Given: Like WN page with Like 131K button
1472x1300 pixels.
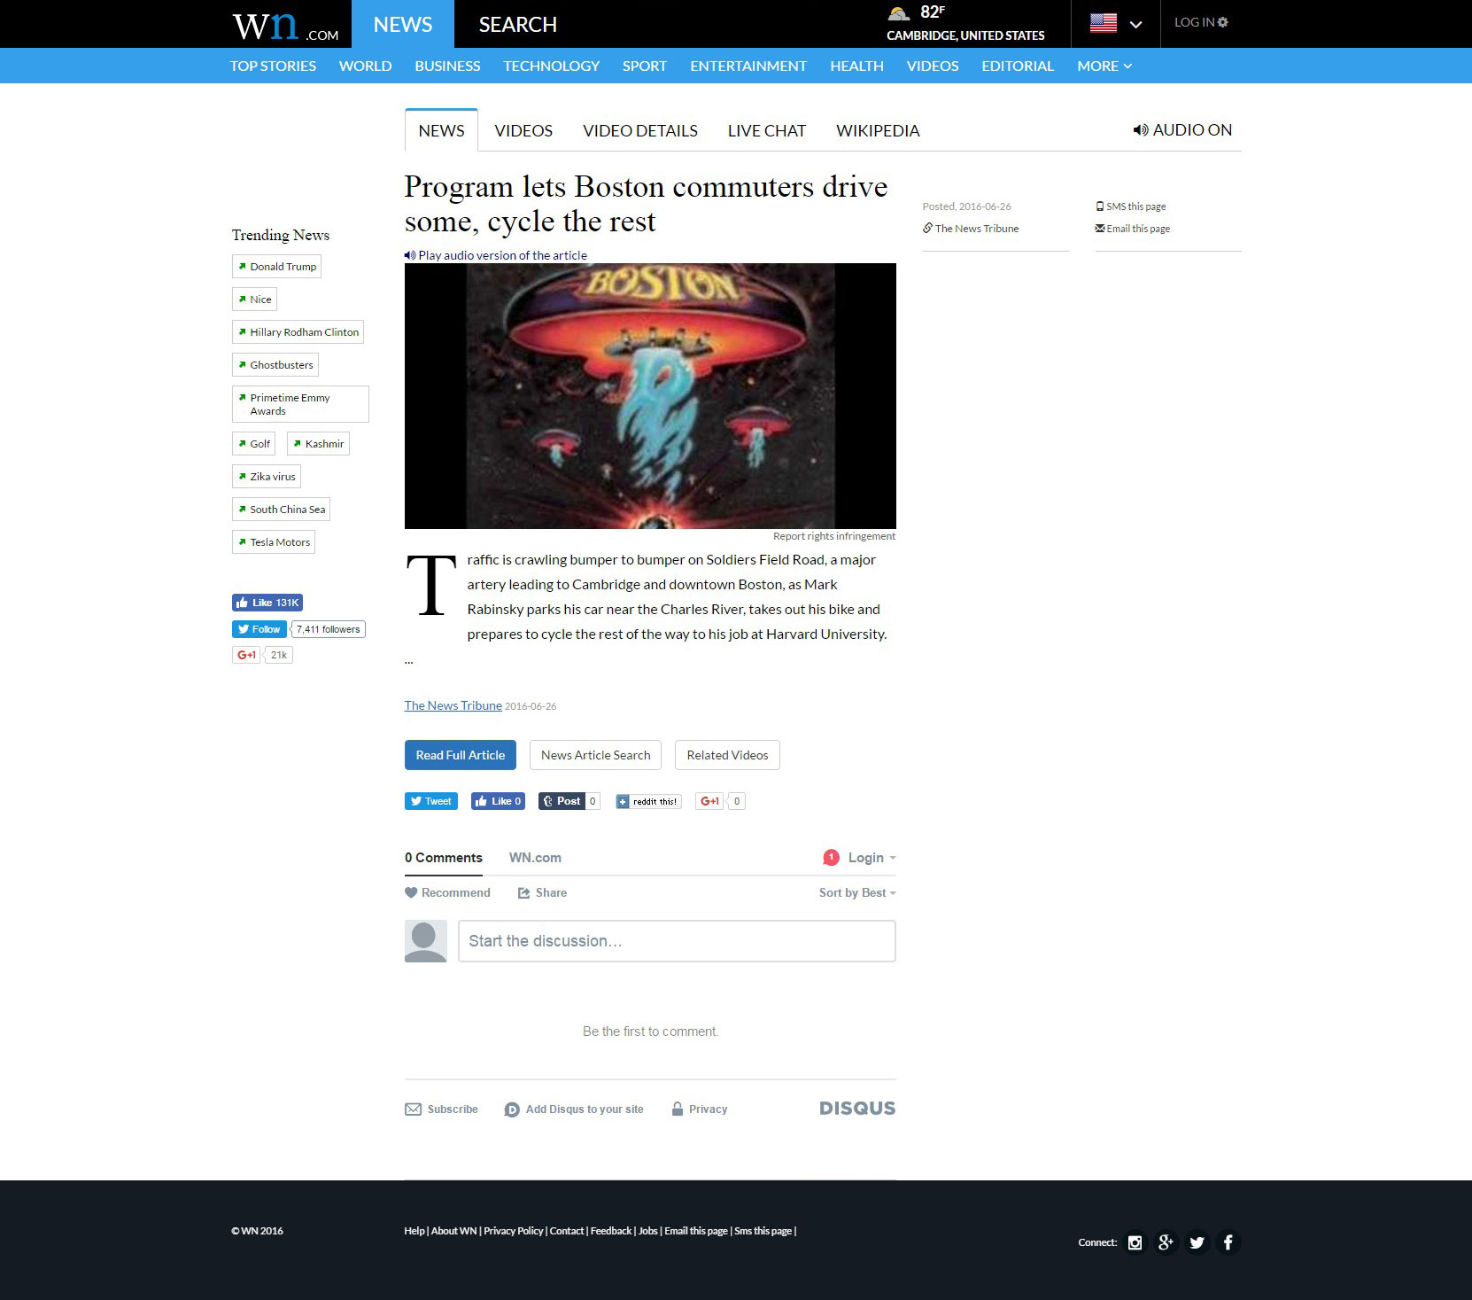Looking at the screenshot, I should (267, 603).
